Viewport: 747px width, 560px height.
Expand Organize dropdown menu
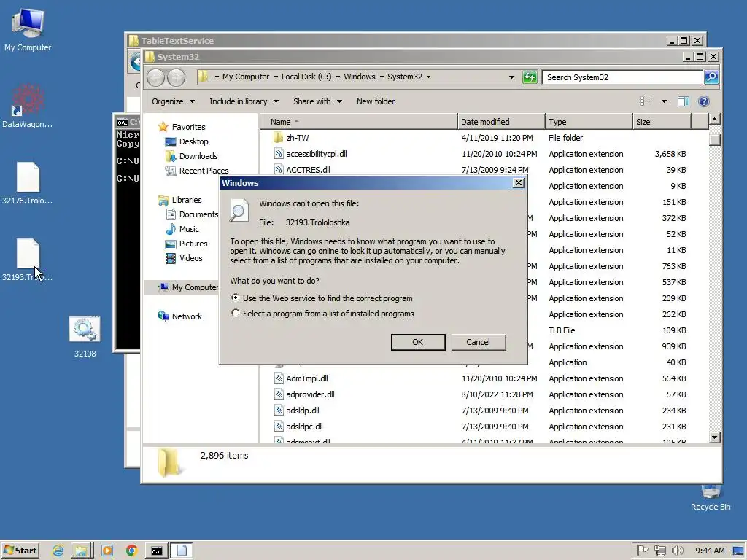(173, 101)
